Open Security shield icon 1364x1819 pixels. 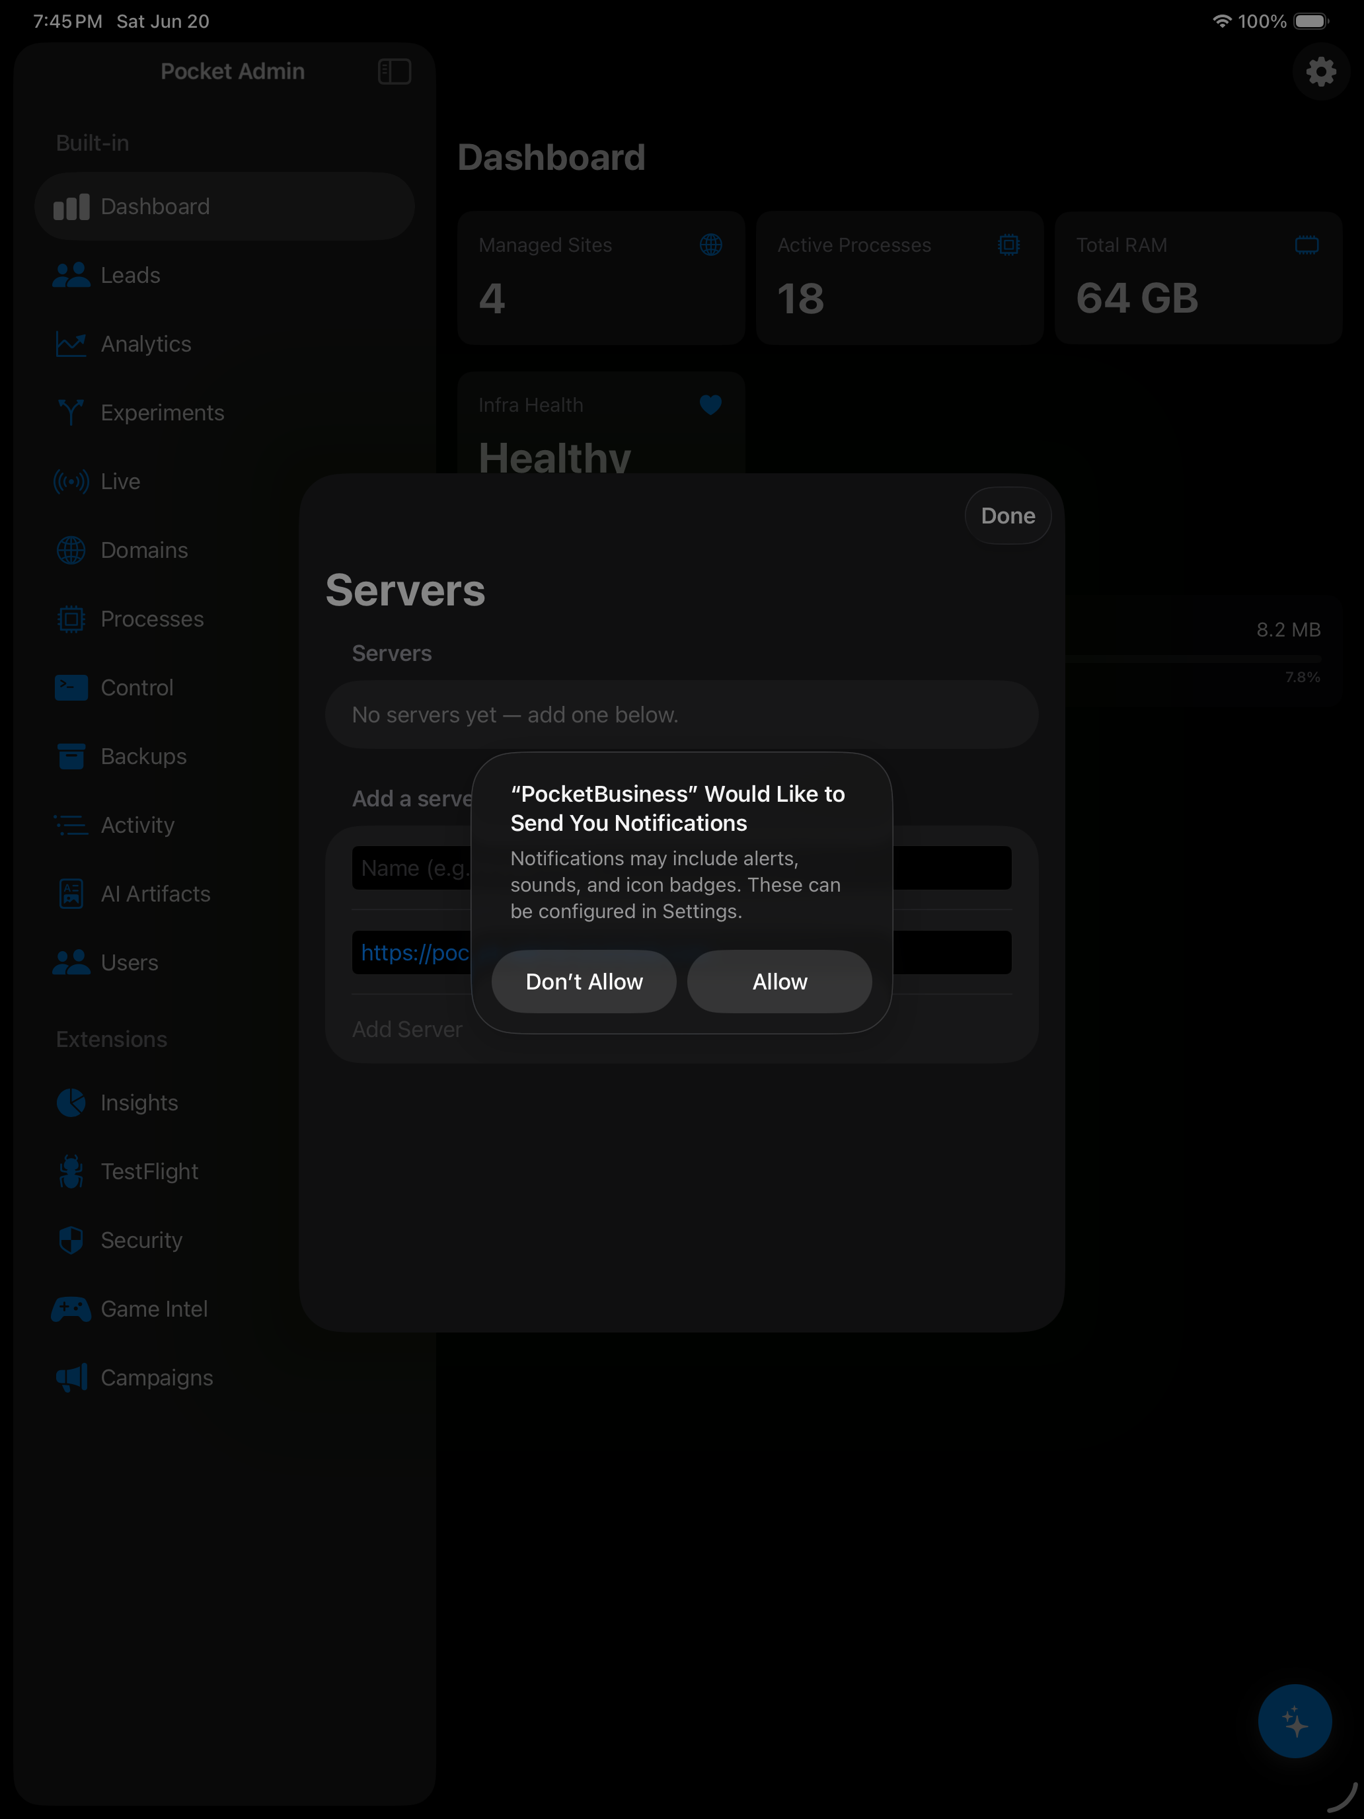coord(71,1240)
